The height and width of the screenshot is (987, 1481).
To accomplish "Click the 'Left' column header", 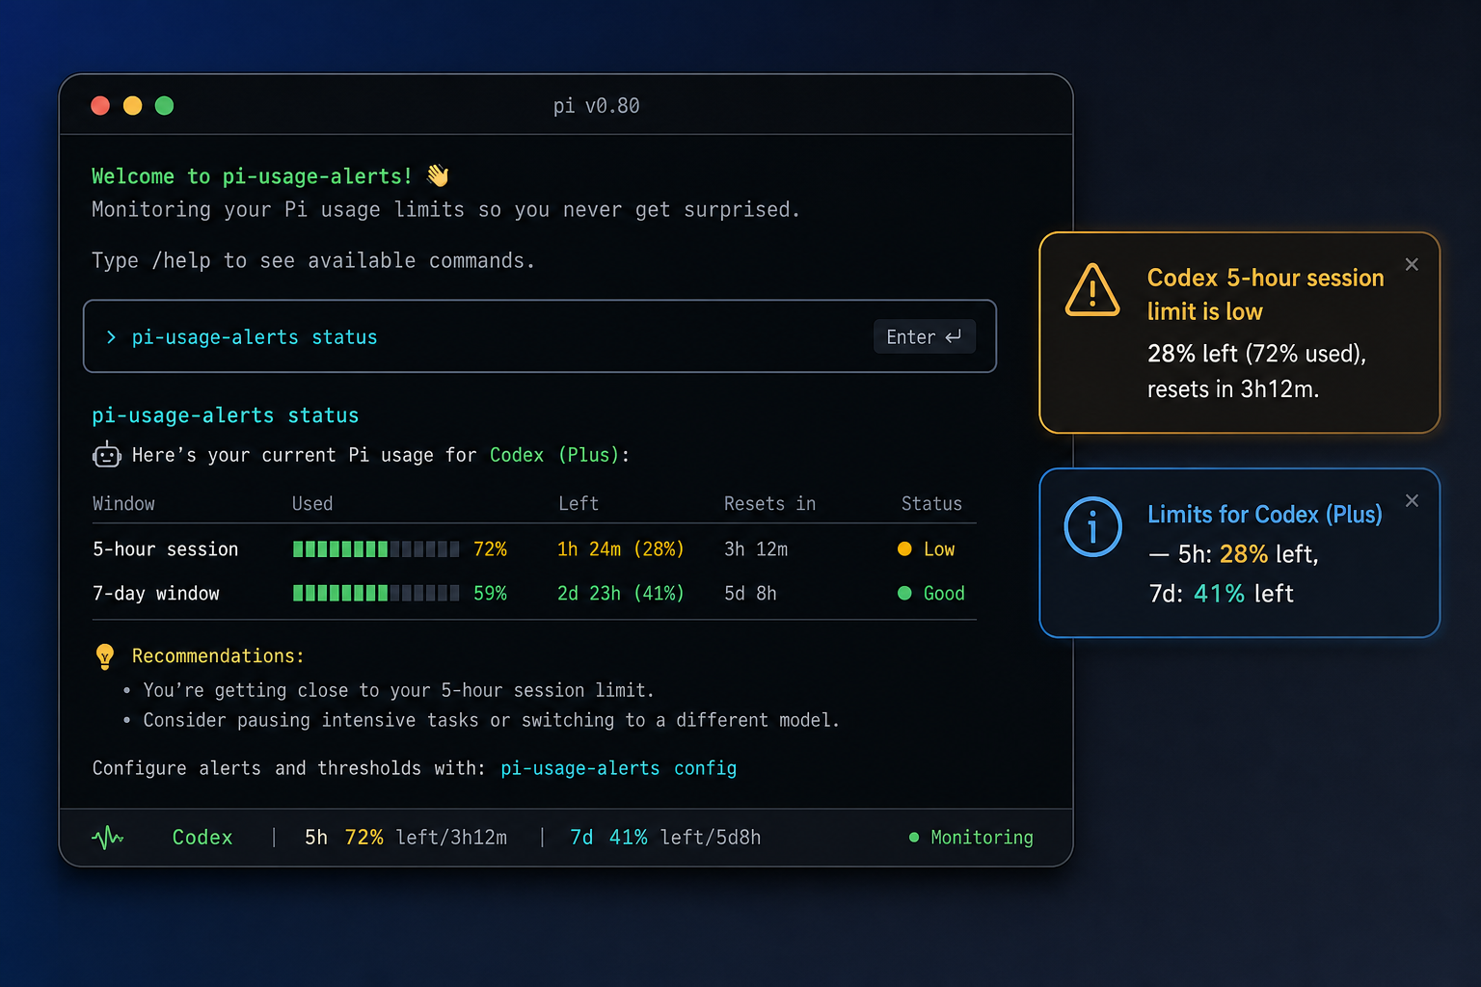I will [x=579, y=504].
